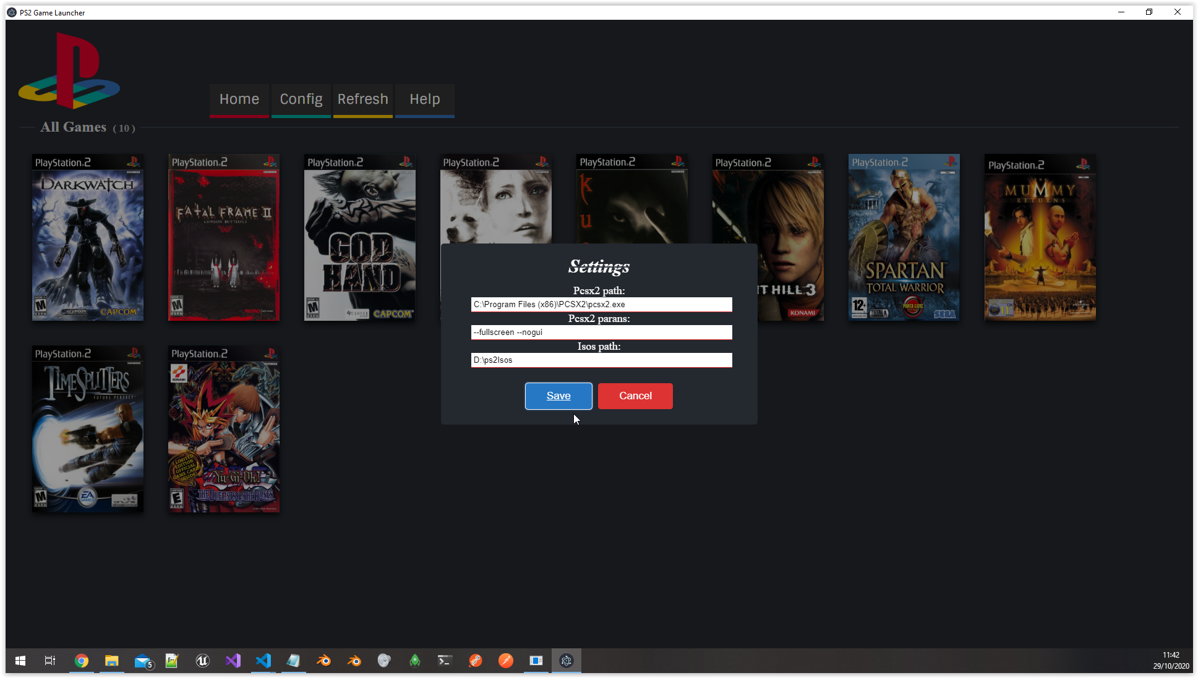
Task: Open the terminal taskbar icon
Action: click(445, 661)
